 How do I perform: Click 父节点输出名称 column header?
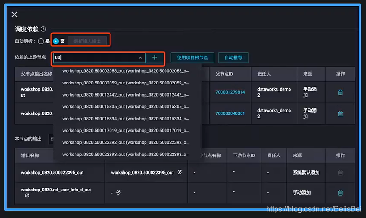37,74
